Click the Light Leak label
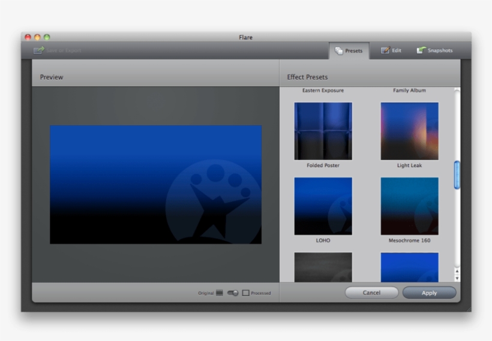Screen dimensions: 492x341 click(x=409, y=165)
